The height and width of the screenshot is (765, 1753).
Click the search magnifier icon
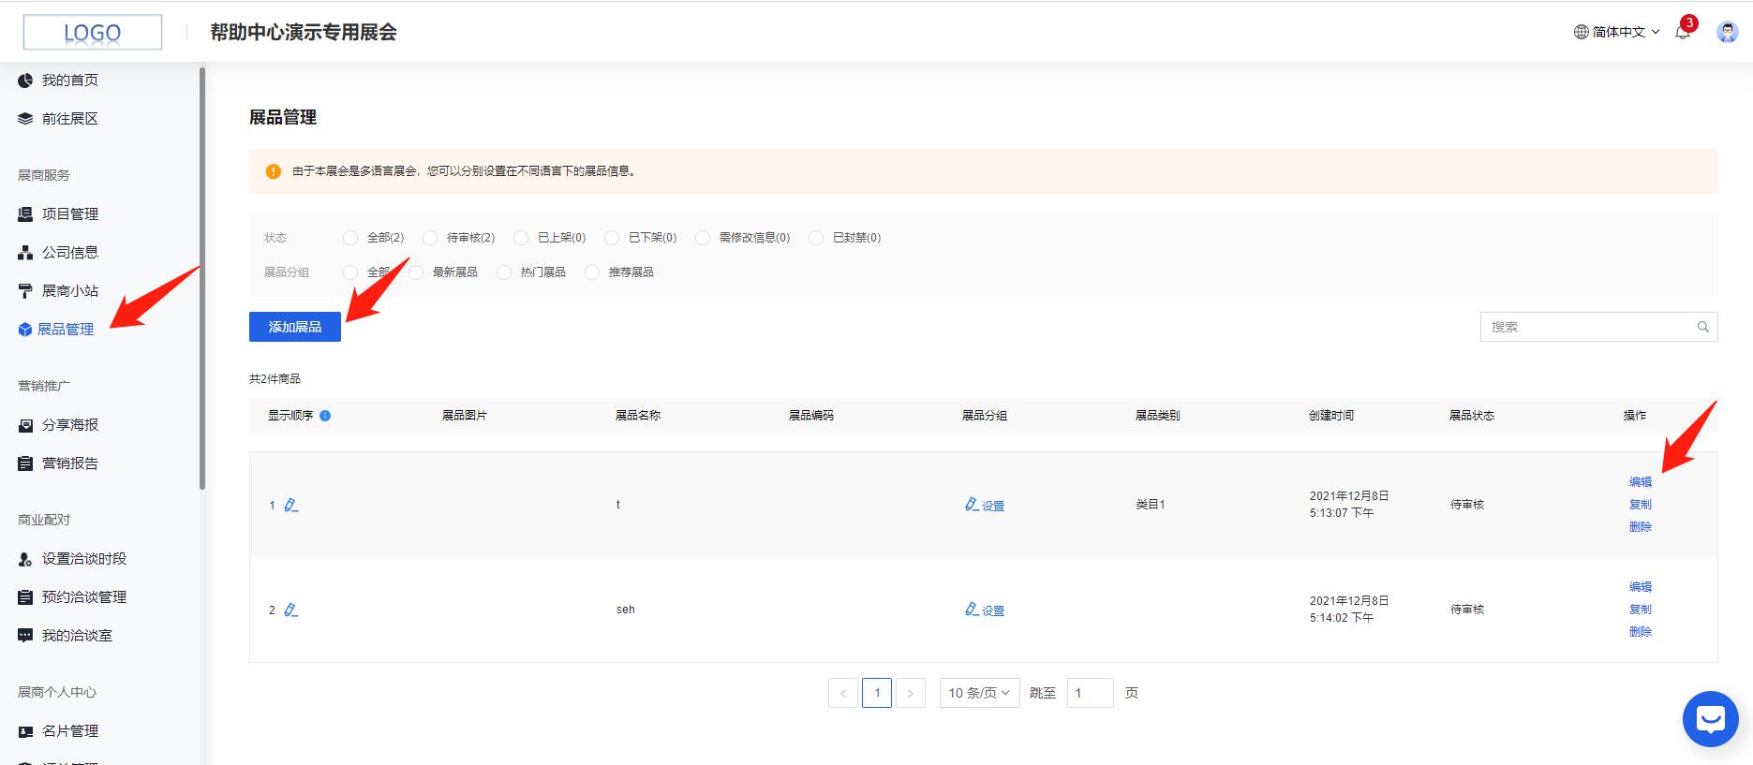pyautogui.click(x=1702, y=327)
